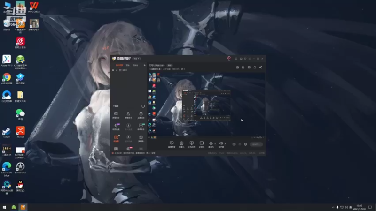376x211 pixels.
Task: Add a screen capture source from bottom bar
Action: pyautogui.click(x=172, y=144)
